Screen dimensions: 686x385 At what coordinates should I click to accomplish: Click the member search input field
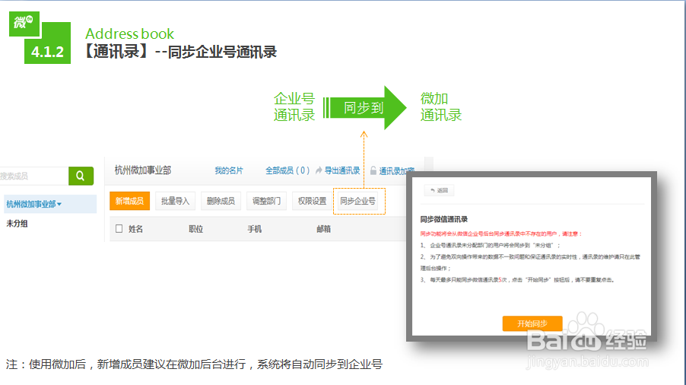(x=34, y=176)
